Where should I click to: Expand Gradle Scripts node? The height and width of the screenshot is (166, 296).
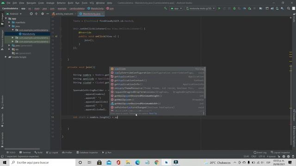(x=6, y=57)
